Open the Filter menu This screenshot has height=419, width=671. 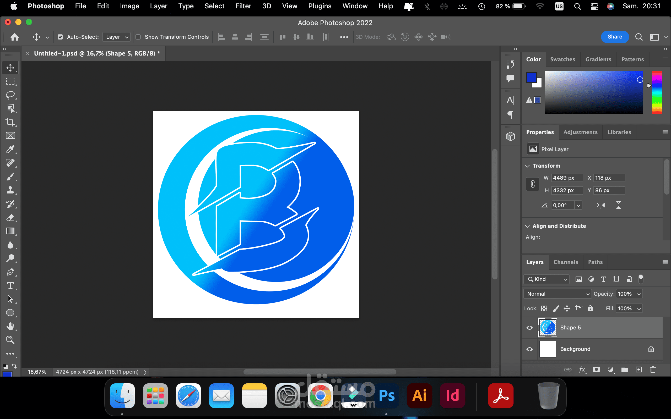pyautogui.click(x=243, y=6)
